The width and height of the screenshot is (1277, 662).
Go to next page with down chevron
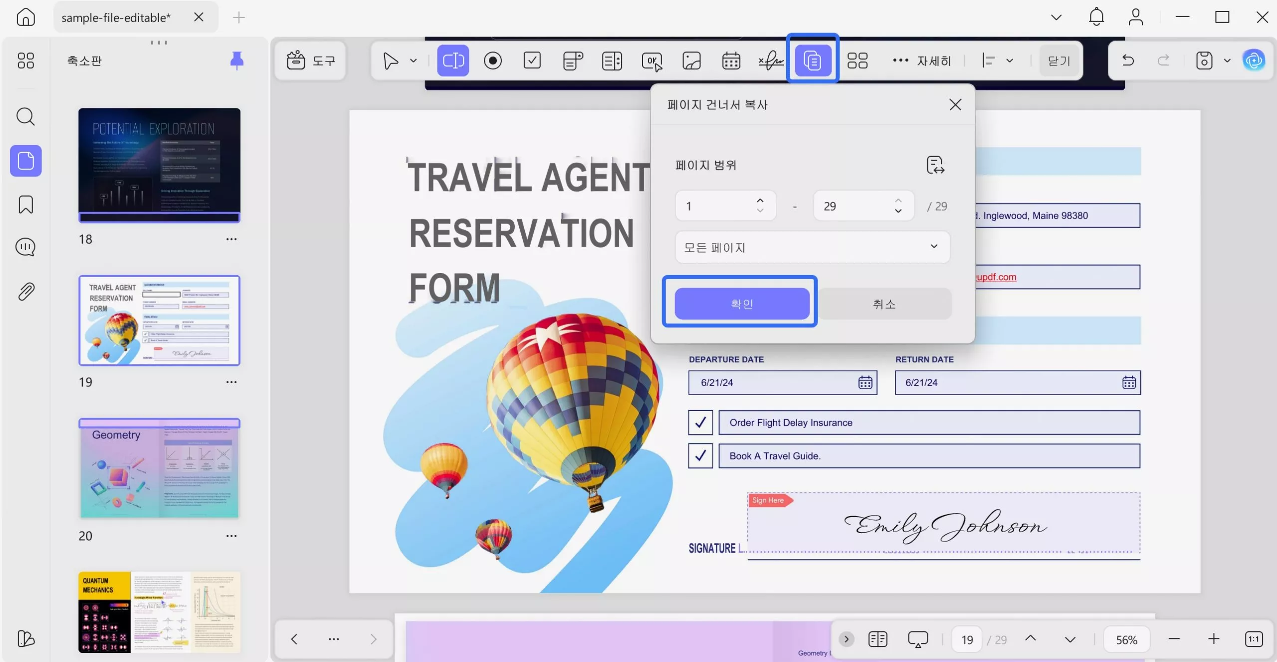coord(1070,640)
